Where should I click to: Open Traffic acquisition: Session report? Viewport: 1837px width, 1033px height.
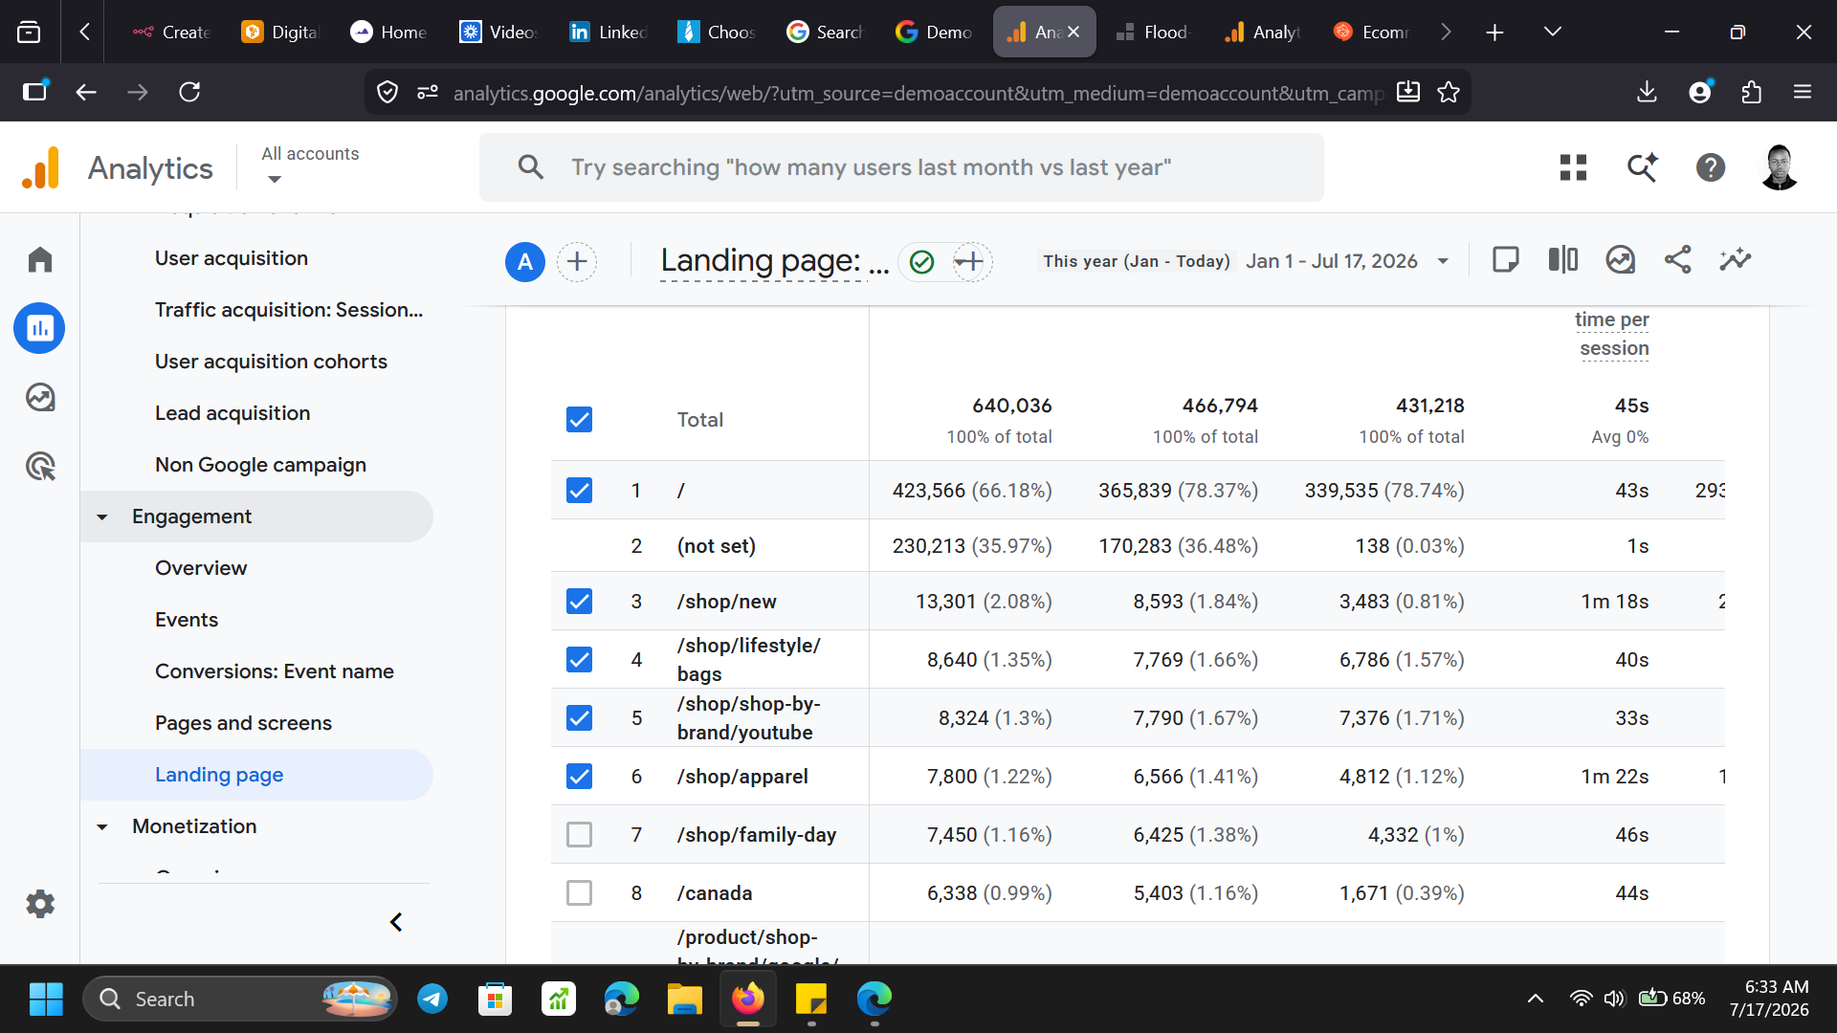(289, 310)
